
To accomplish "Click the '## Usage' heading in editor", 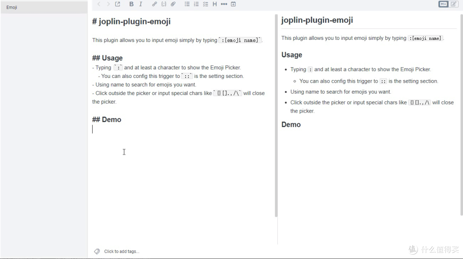I will [x=107, y=58].
